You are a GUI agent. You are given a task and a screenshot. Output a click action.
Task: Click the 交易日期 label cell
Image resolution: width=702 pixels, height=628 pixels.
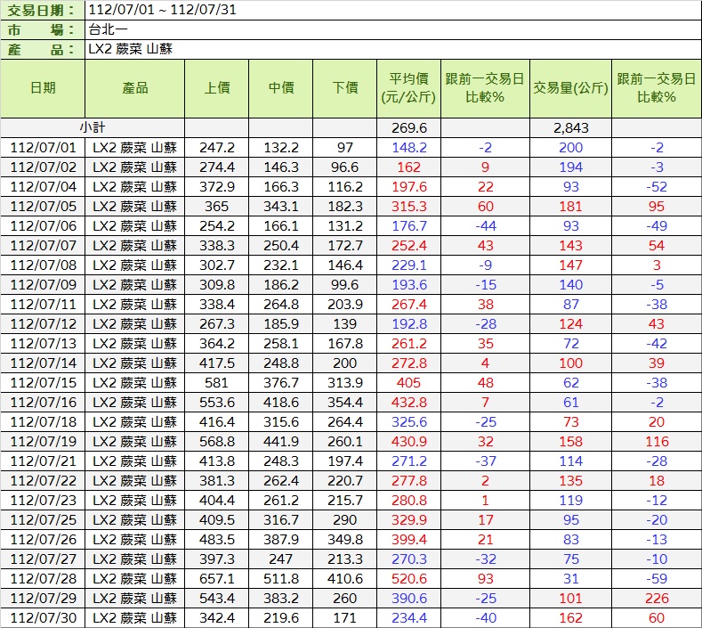click(43, 11)
